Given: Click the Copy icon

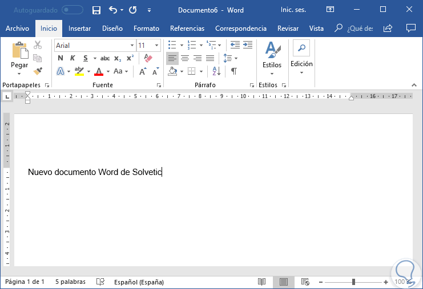Looking at the screenshot, I should tap(38, 58).
